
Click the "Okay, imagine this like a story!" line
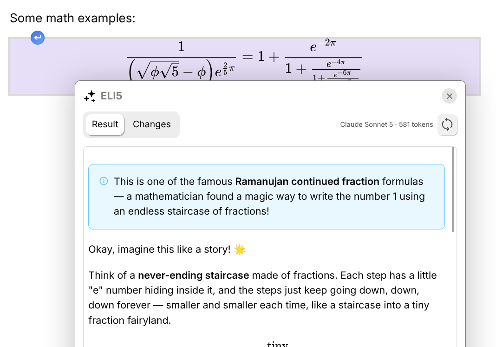[159, 249]
